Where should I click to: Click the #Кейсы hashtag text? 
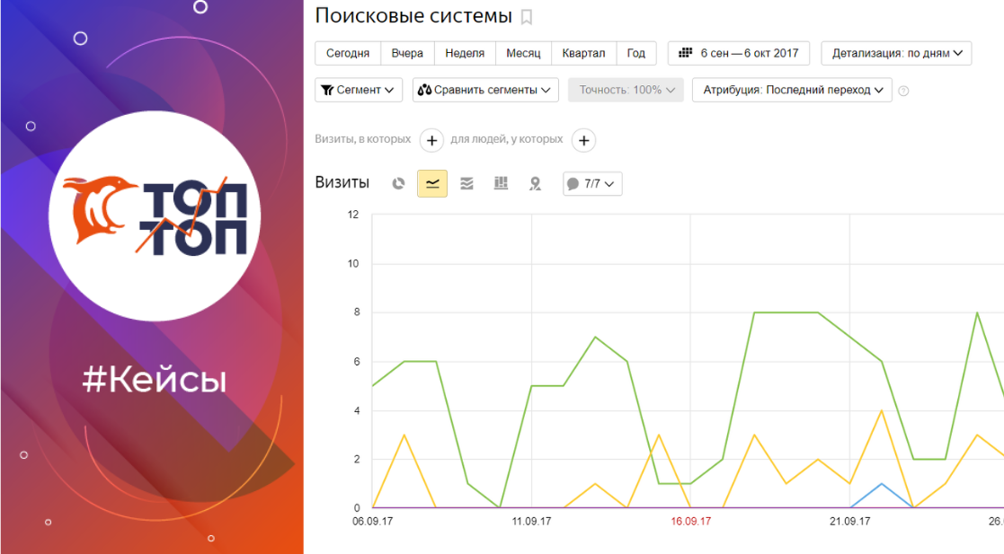(x=155, y=380)
